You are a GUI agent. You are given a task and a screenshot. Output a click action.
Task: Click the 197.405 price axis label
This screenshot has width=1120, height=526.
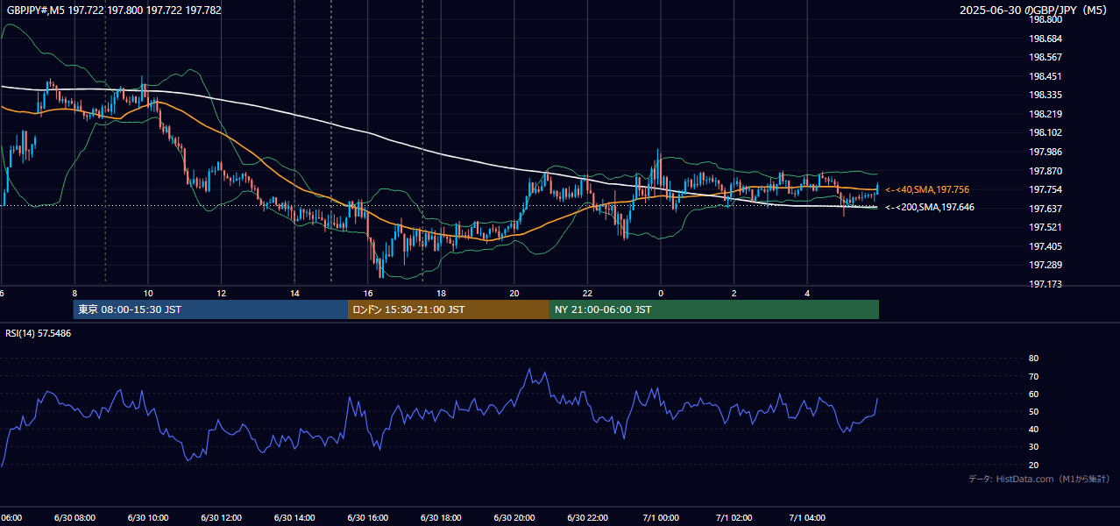[x=1046, y=246]
